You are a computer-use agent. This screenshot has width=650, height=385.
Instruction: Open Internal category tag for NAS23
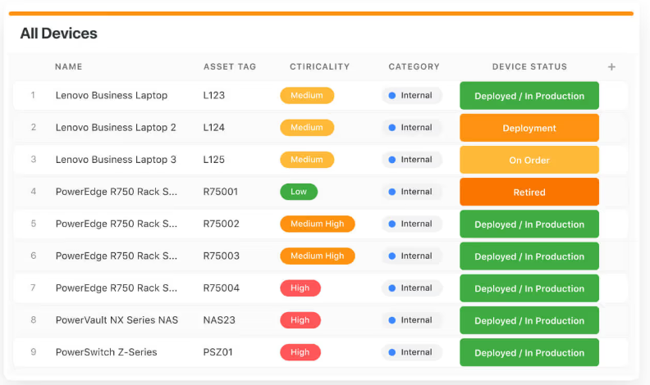(x=412, y=320)
